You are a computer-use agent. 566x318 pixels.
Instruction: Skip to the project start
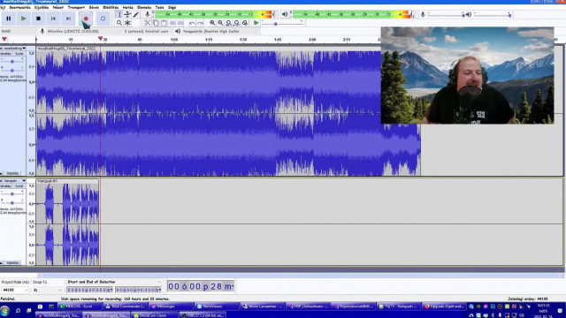click(53, 19)
